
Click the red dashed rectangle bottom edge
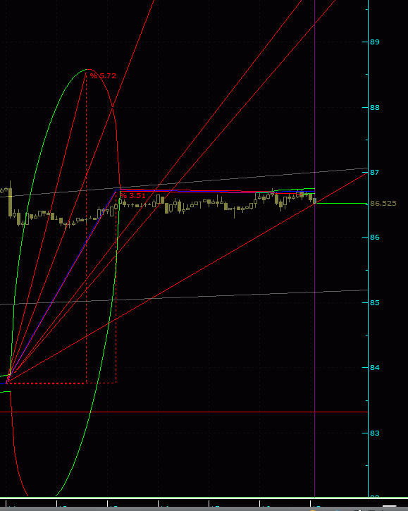coord(61,383)
